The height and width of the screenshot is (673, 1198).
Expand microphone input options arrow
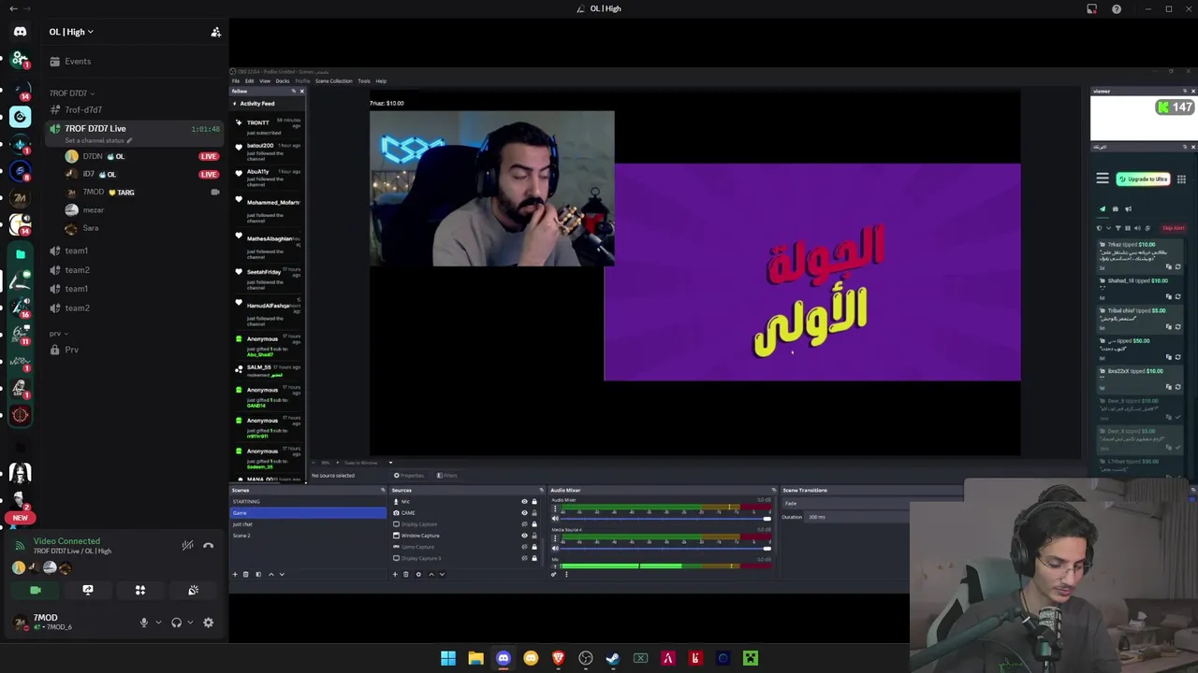click(158, 623)
